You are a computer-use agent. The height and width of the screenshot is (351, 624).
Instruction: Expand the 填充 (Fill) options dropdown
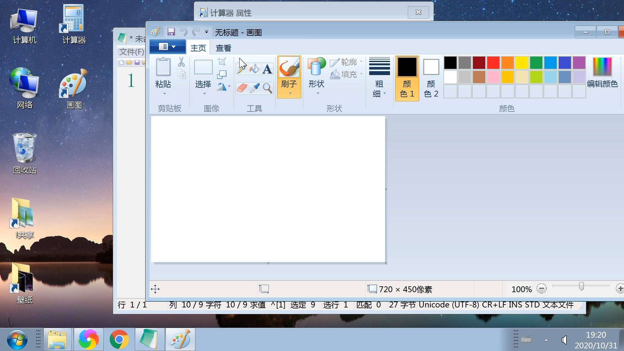(362, 74)
